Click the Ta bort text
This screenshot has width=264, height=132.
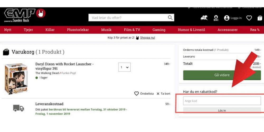coord(166,94)
